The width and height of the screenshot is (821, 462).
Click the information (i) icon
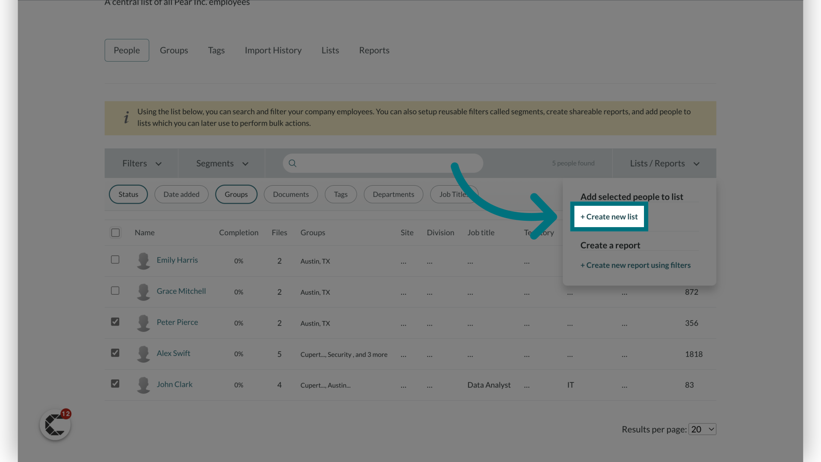click(126, 117)
